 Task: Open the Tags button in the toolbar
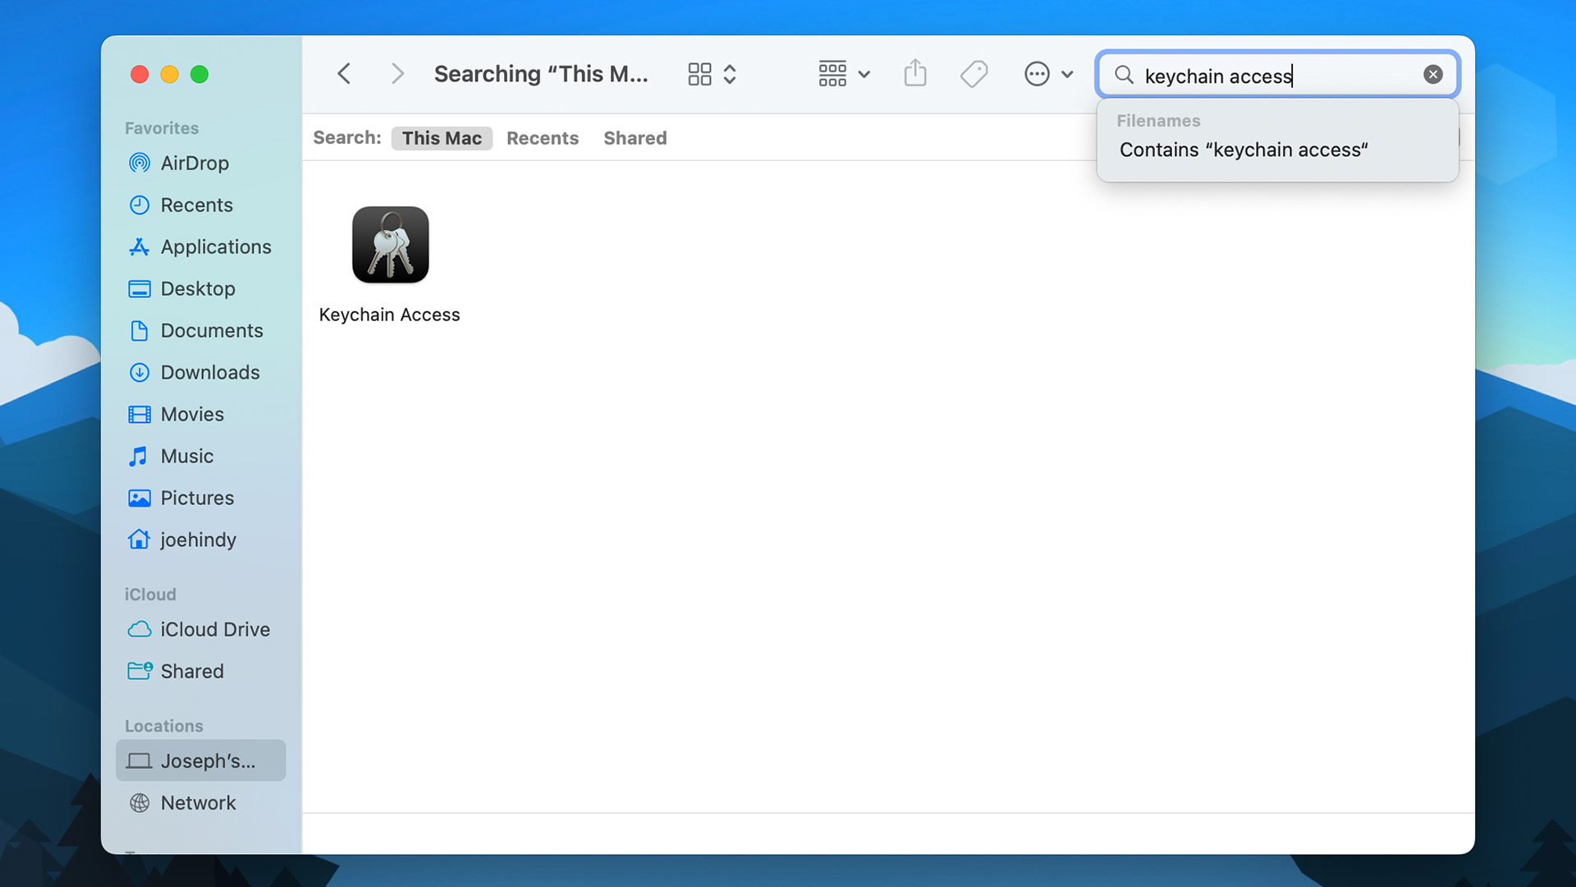pyautogui.click(x=974, y=73)
